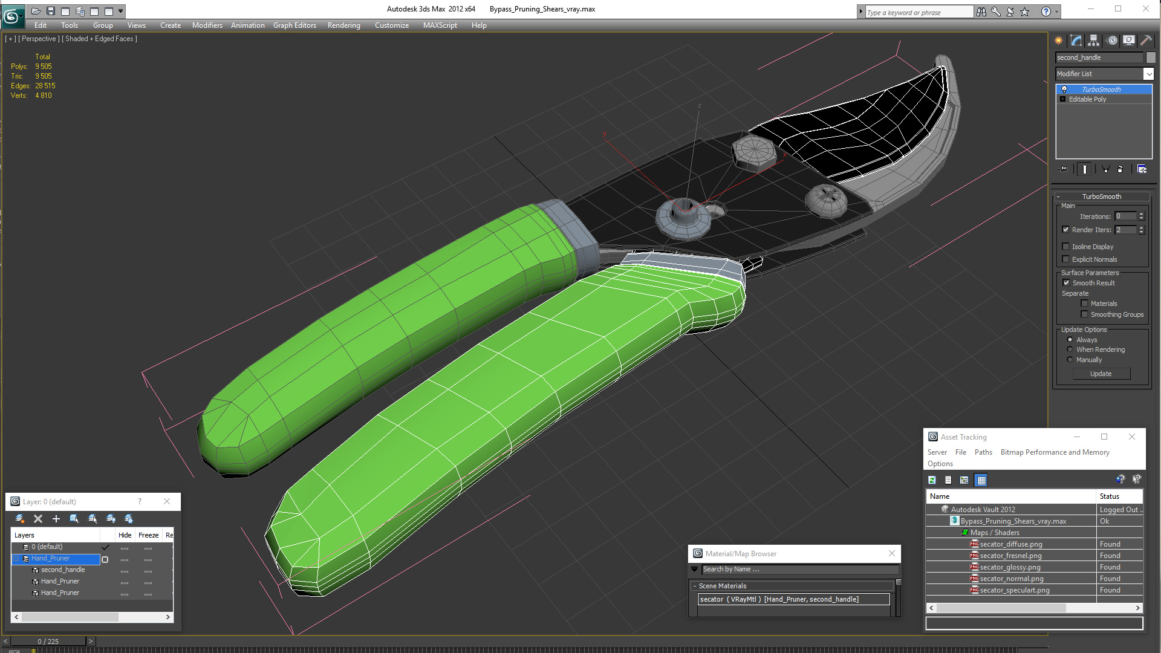Open the Rendering menu
This screenshot has height=653, width=1161.
pyautogui.click(x=343, y=25)
